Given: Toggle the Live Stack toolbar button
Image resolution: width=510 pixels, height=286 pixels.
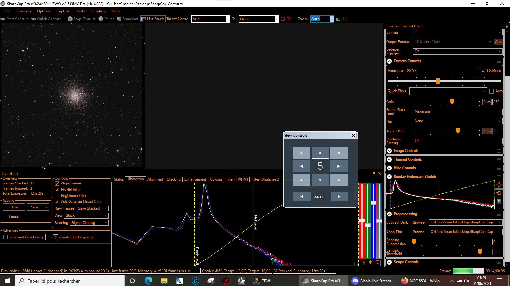Looking at the screenshot, I should coord(153,19).
